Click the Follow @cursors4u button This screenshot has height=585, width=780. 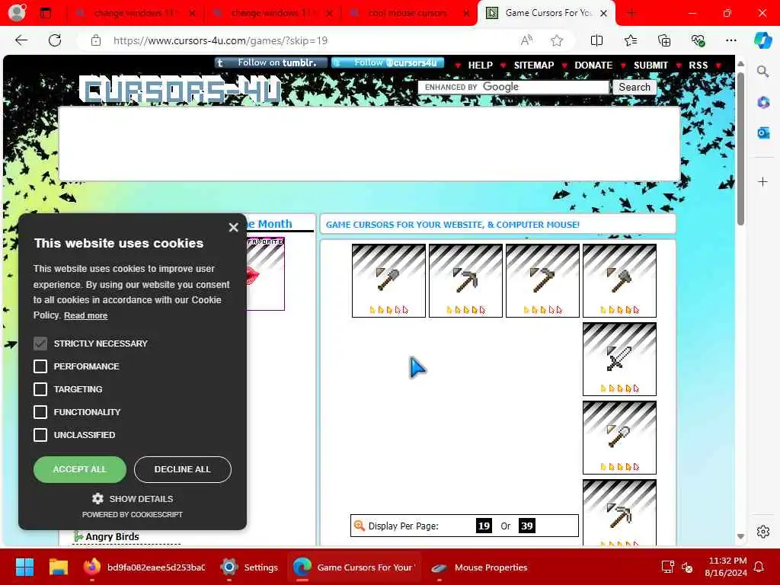tap(388, 62)
